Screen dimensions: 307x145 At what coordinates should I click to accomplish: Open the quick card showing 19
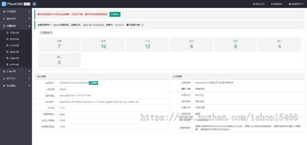tap(103, 44)
